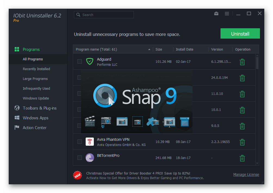
Task: Tick the Avira Phantom VPN checkbox
Action: coord(80,142)
